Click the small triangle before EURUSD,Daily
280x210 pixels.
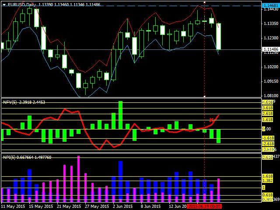coord(4,5)
